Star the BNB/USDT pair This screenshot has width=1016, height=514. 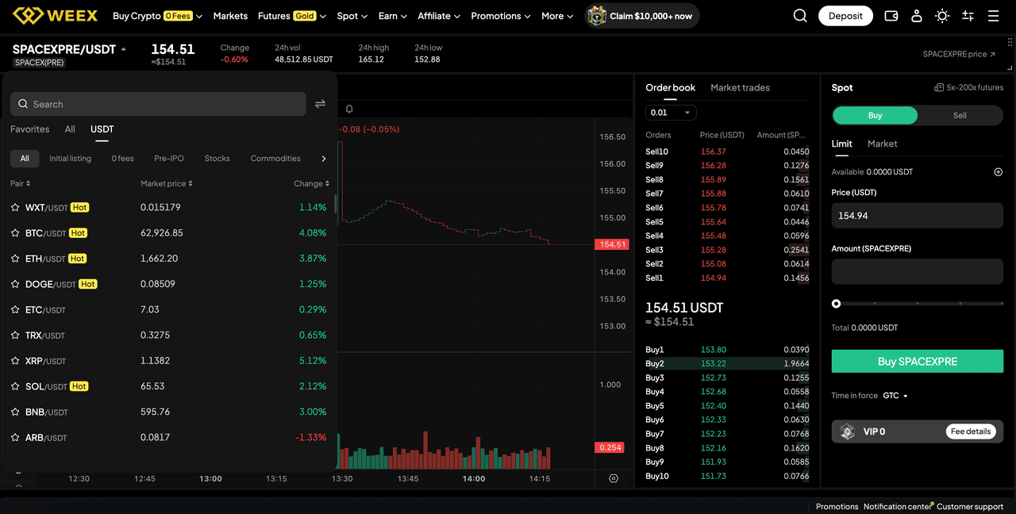tap(15, 412)
